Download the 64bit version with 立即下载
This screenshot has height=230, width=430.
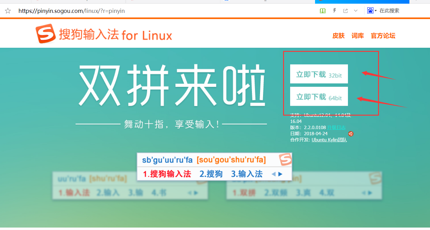click(319, 96)
